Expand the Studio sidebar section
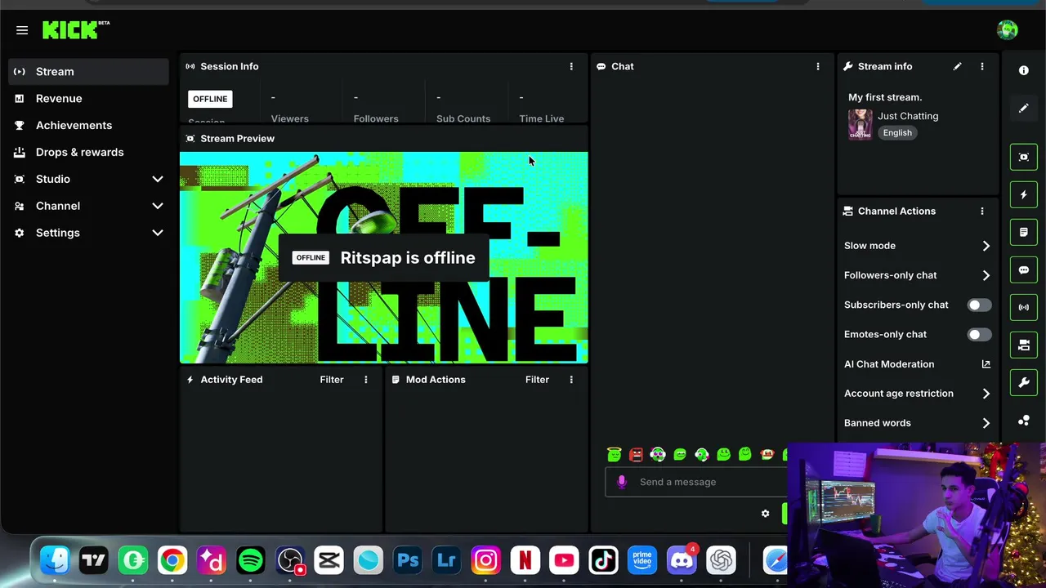 pos(88,179)
